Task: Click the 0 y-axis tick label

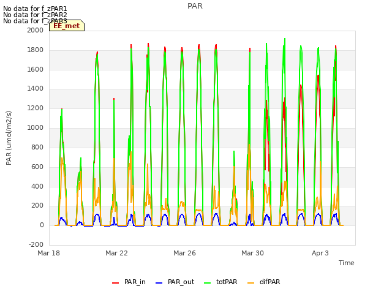Action: [42, 225]
